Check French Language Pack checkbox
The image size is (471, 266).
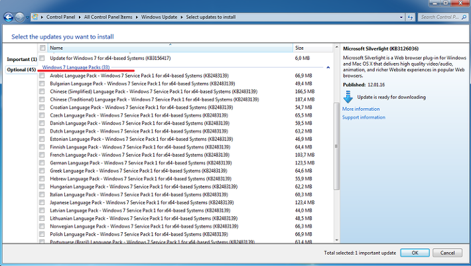coord(42,155)
